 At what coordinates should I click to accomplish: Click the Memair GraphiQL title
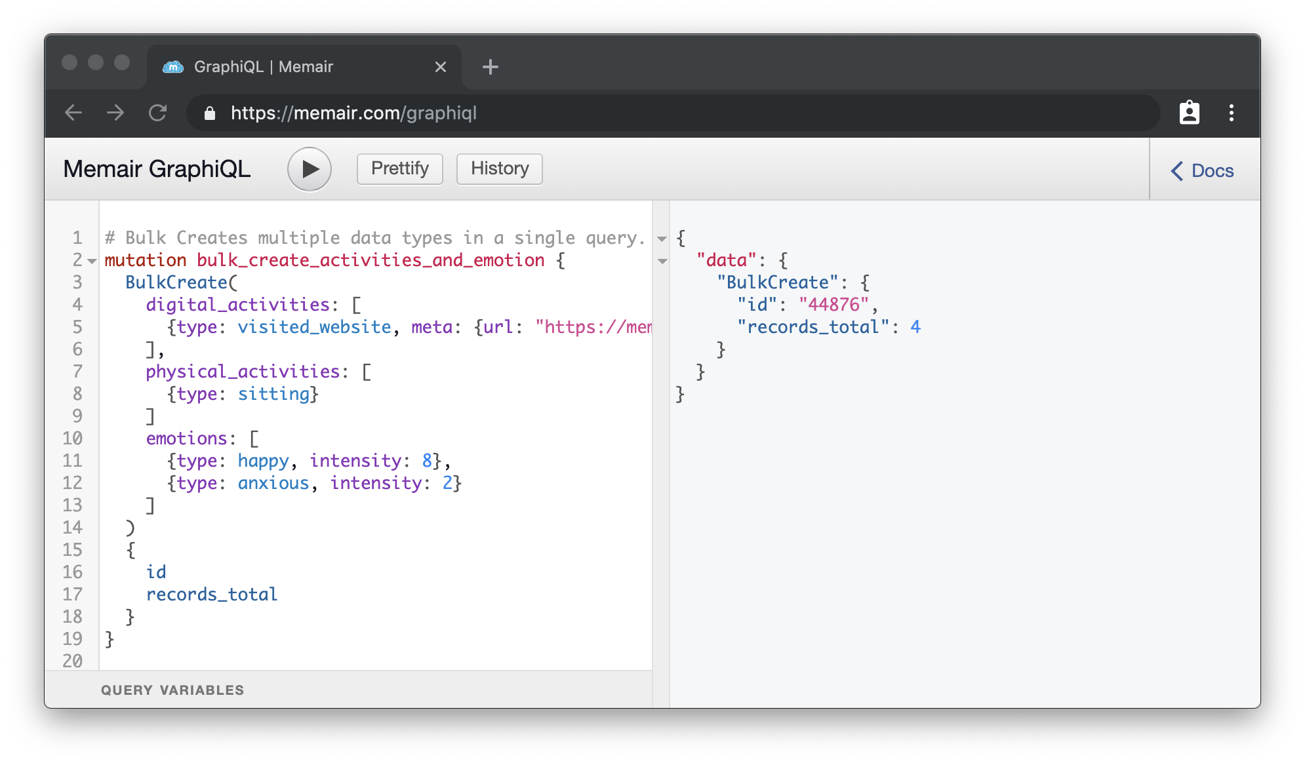coord(157,169)
